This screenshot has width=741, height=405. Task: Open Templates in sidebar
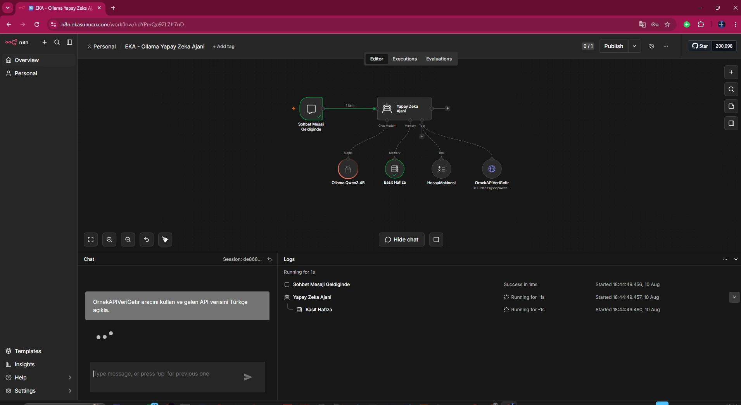coord(38,351)
